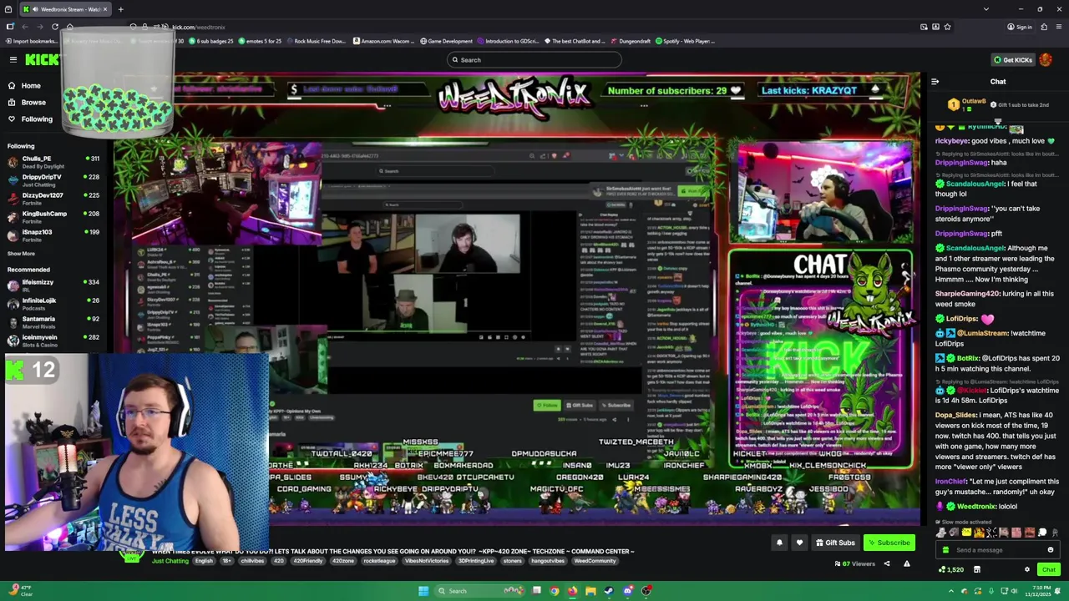This screenshot has width=1069, height=601.
Task: Click the notification bell icon below stream
Action: click(779, 543)
